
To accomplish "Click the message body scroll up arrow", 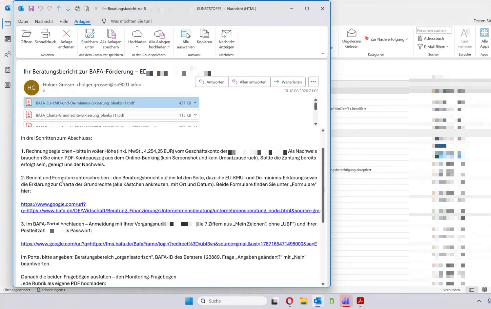I will coord(323,130).
